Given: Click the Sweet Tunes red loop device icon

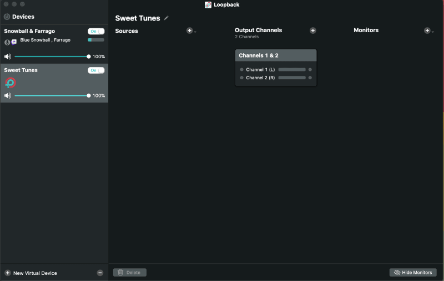Looking at the screenshot, I should pos(11,83).
